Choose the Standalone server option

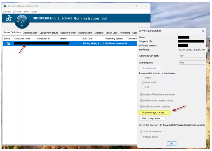[x=141, y=131]
